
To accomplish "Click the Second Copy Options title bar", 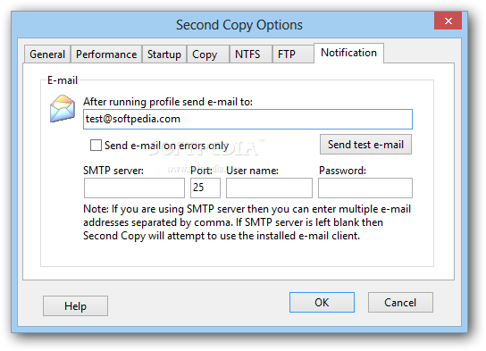I will [x=239, y=25].
